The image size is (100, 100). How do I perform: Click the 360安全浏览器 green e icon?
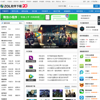(x=82, y=56)
